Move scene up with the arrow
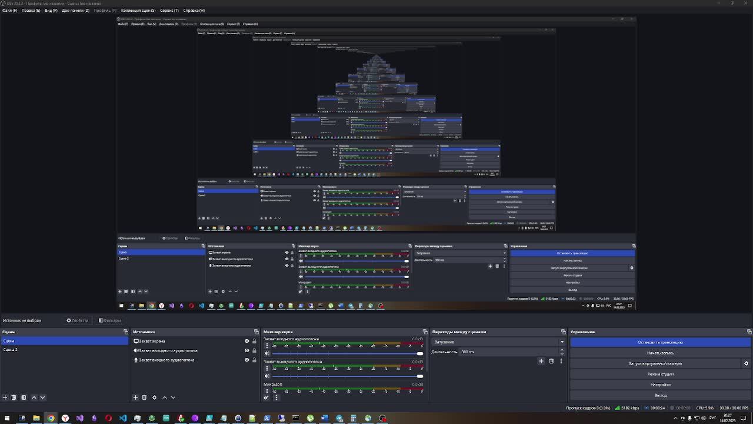 click(x=34, y=397)
